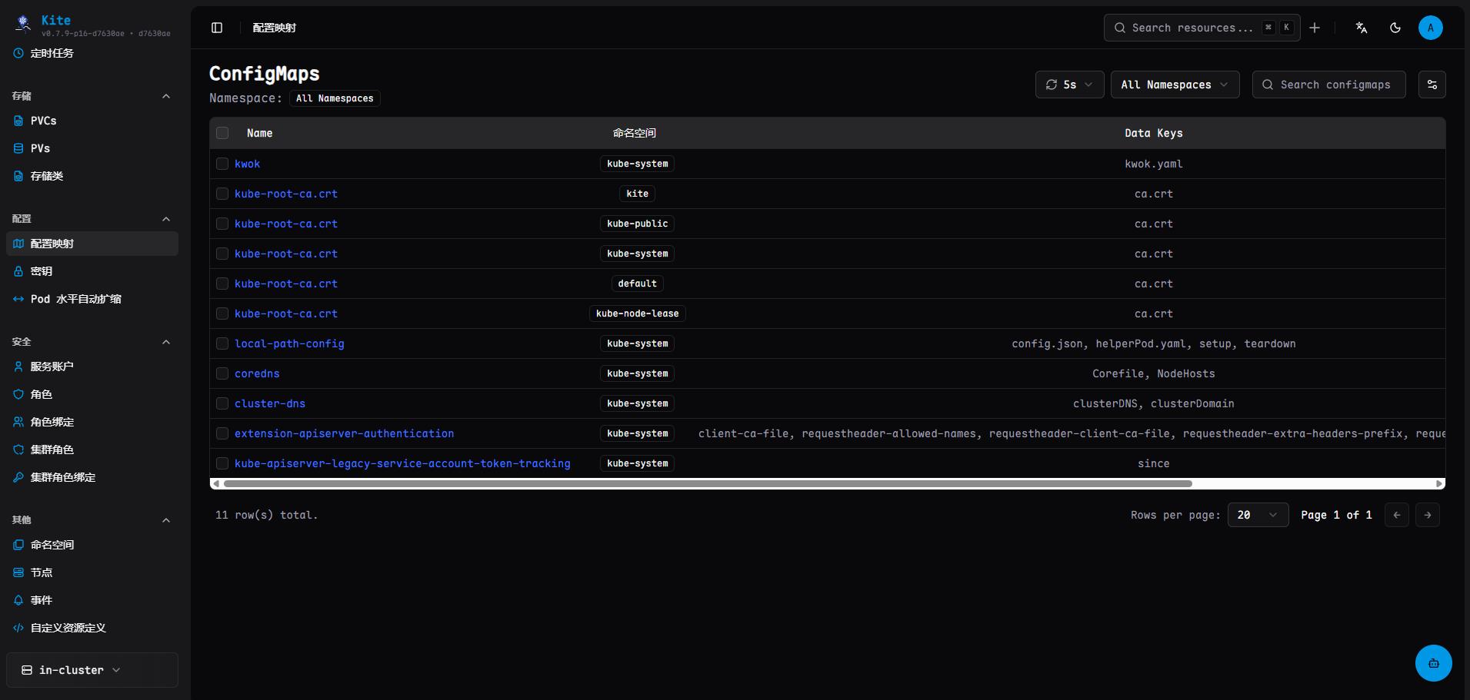Open 角色绑定 role bindings
The height and width of the screenshot is (700, 1470).
[x=92, y=422]
